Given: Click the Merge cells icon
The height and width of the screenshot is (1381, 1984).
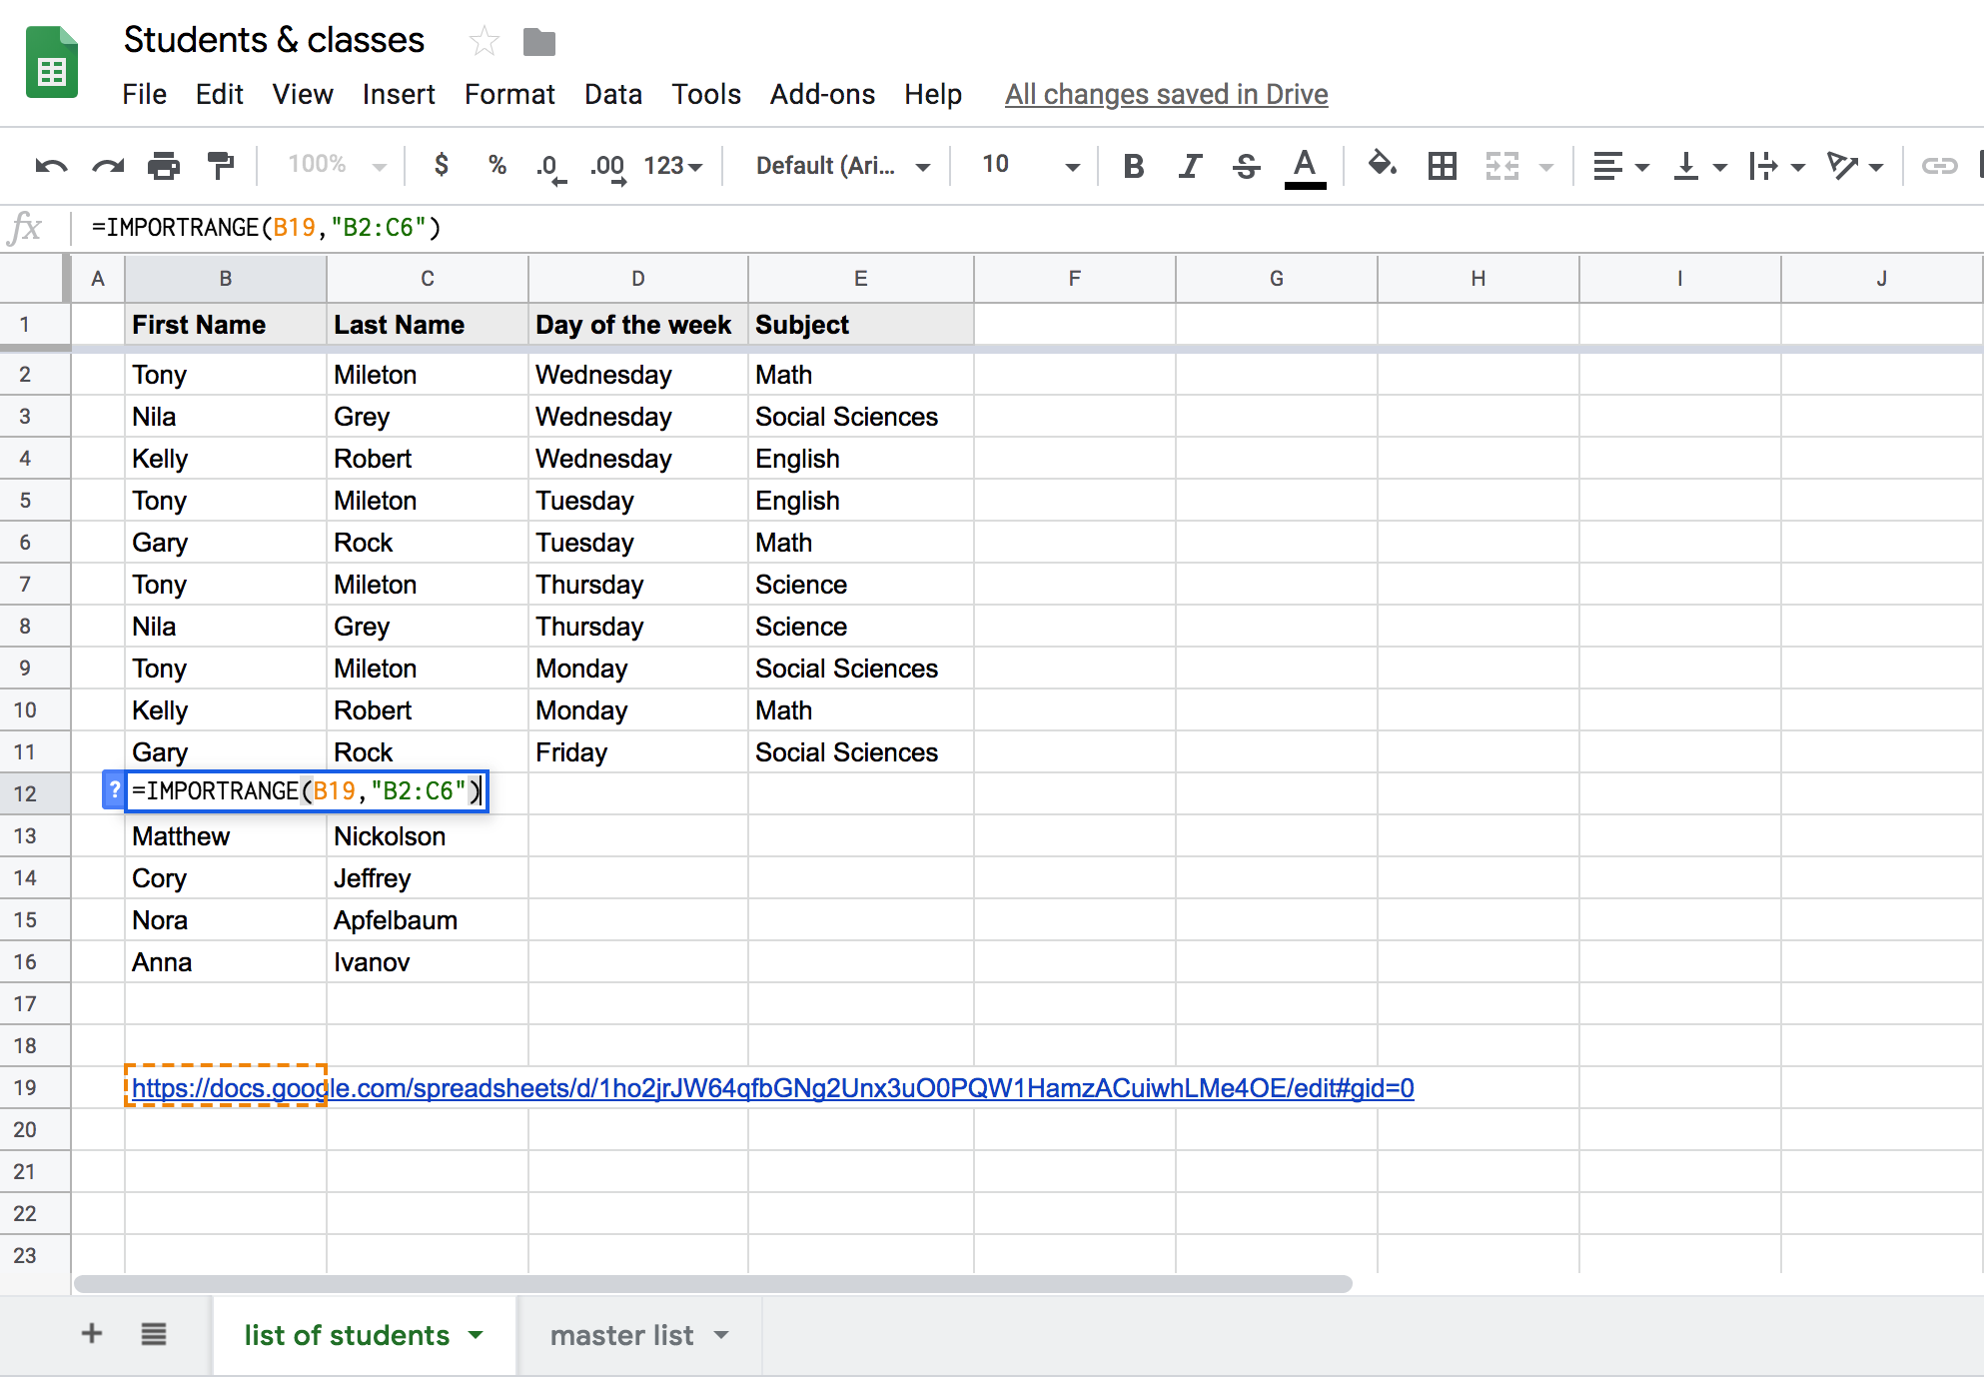Looking at the screenshot, I should (x=1503, y=166).
